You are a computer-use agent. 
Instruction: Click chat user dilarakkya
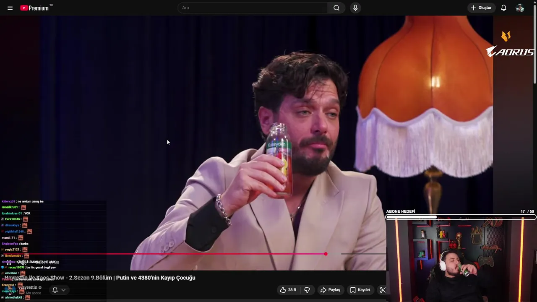12,225
